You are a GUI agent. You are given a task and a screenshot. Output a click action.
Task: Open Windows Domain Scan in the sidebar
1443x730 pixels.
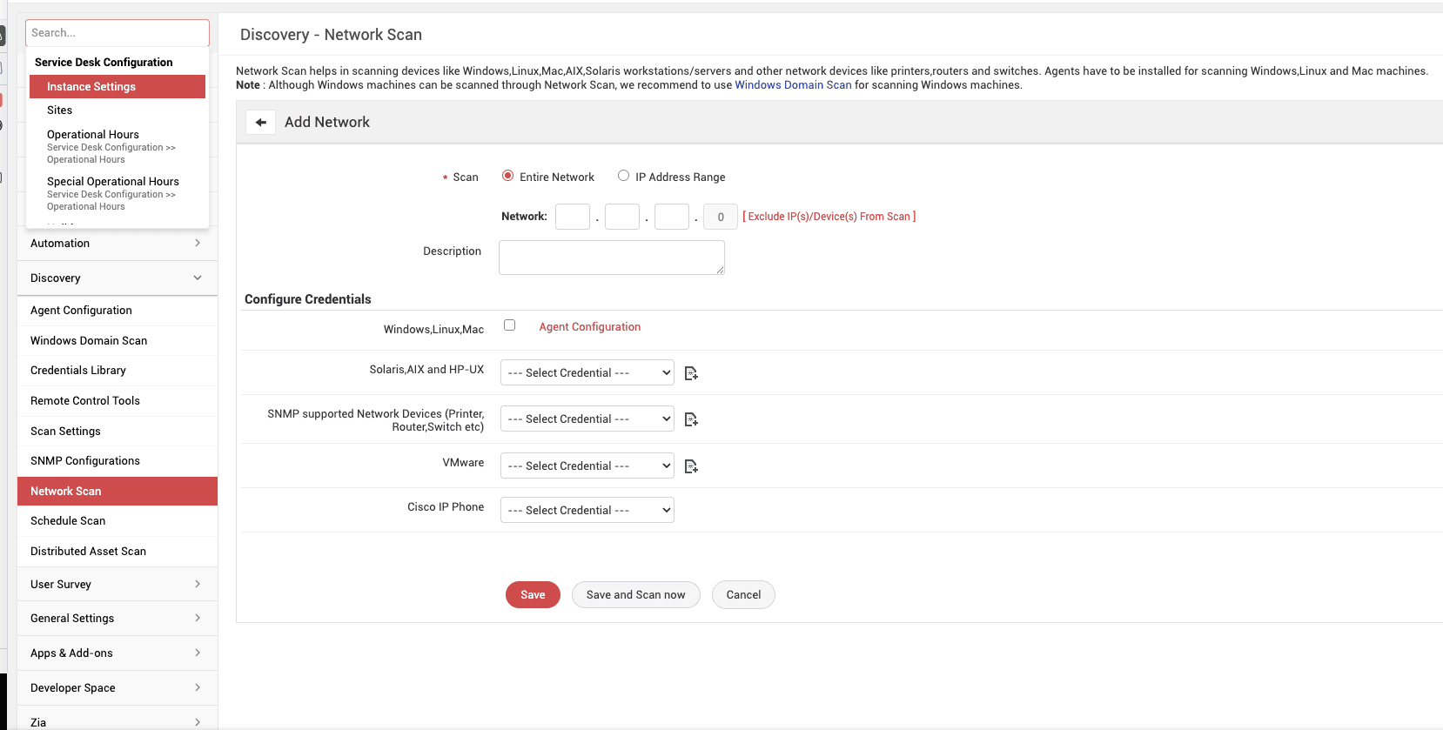[117, 341]
